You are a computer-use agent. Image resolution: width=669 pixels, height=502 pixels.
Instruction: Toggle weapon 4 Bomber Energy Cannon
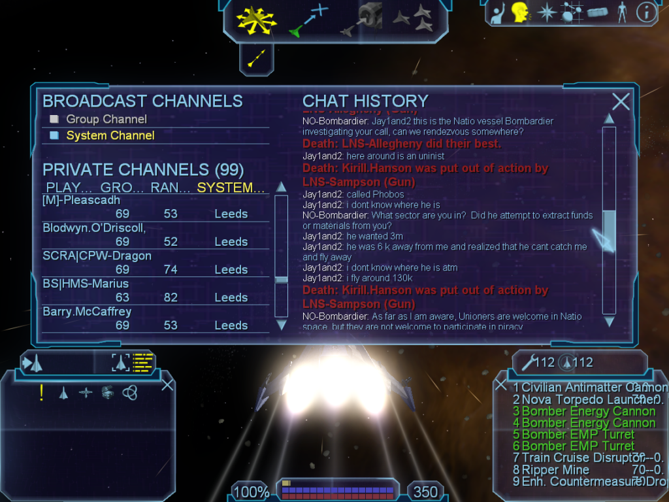coord(584,423)
